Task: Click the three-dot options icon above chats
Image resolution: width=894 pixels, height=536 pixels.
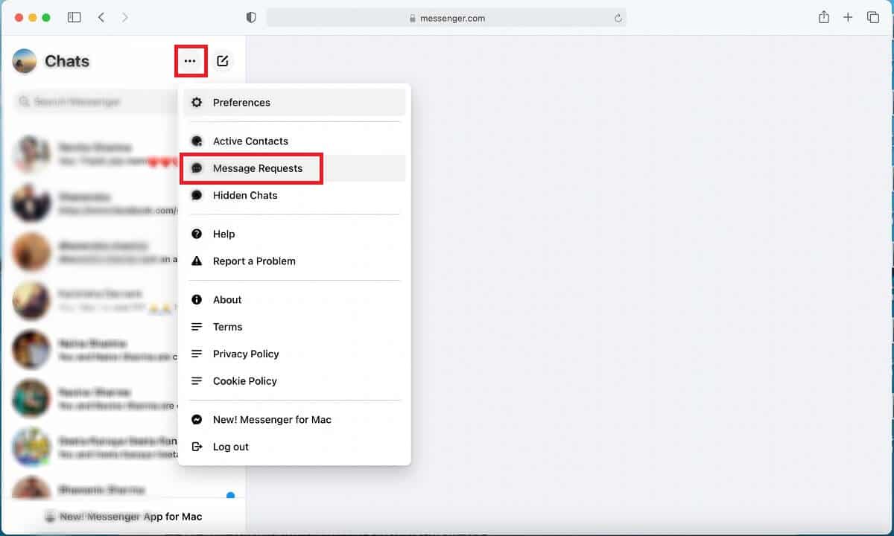Action: 191,61
